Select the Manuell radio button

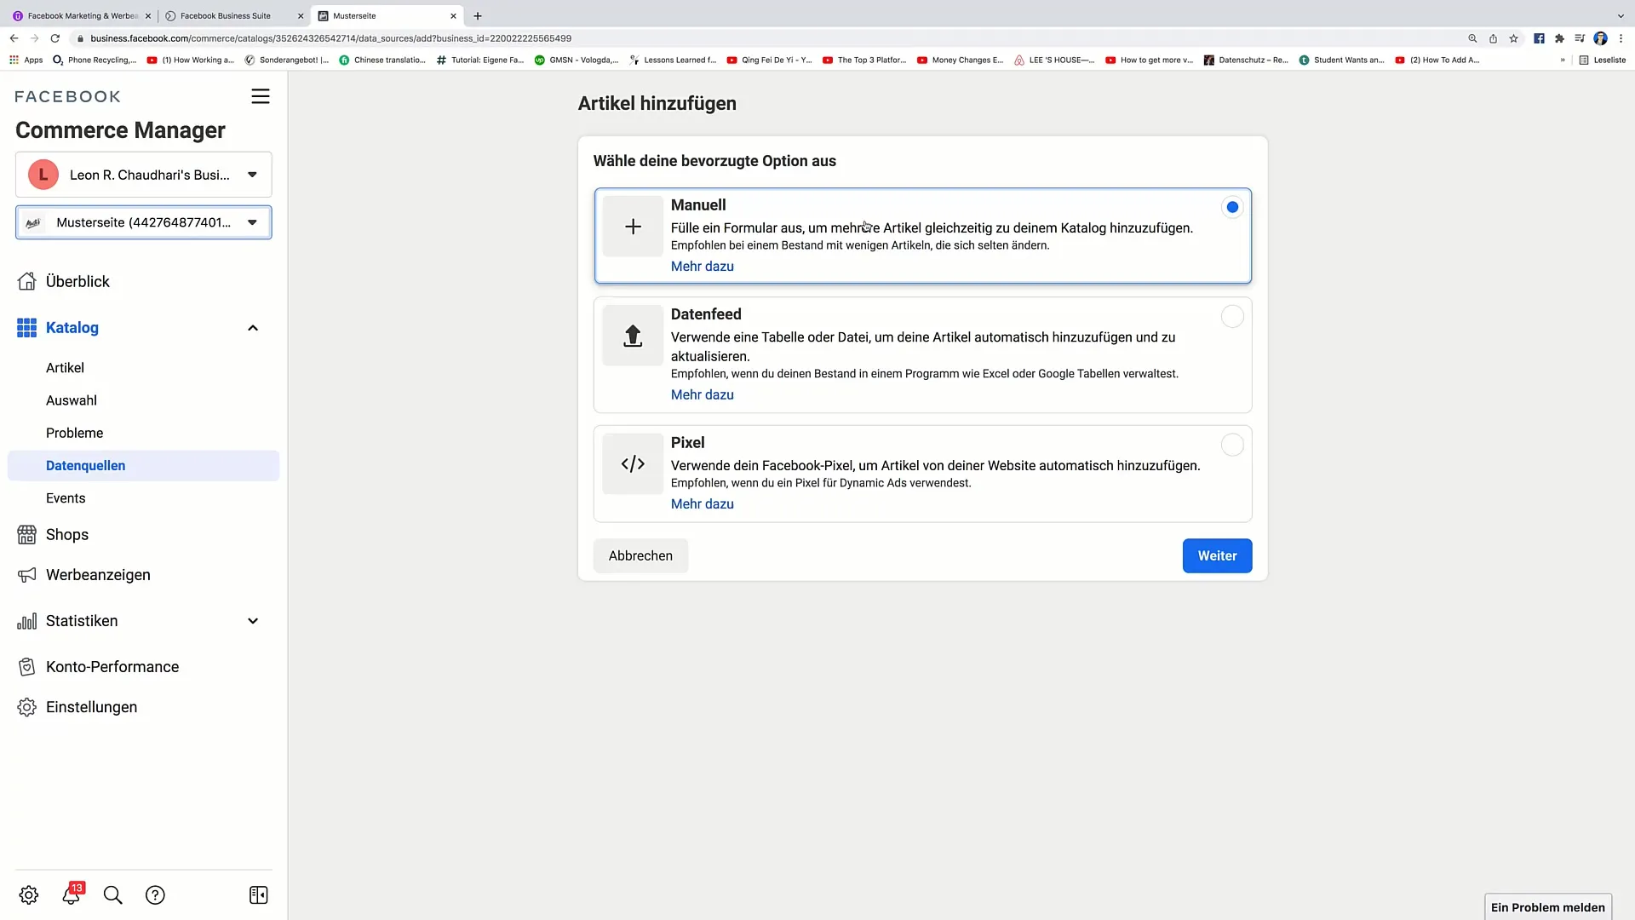[x=1232, y=207]
